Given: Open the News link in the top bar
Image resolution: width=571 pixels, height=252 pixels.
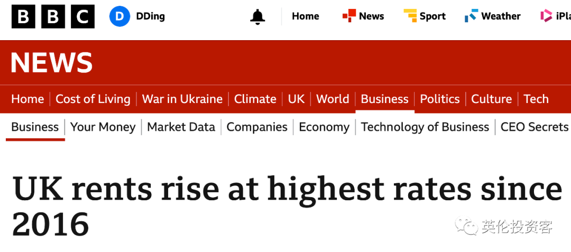Looking at the screenshot, I should tap(372, 16).
